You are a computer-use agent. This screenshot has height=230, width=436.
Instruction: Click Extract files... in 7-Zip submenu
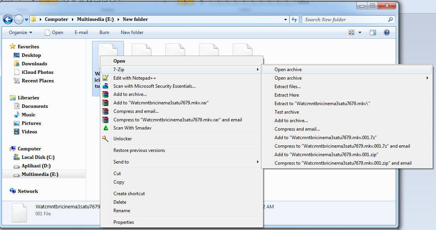[347, 87]
